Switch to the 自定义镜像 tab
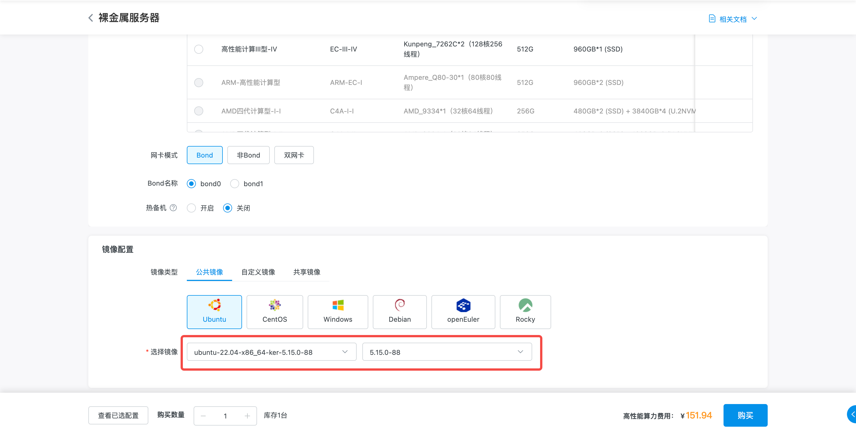 coord(258,272)
